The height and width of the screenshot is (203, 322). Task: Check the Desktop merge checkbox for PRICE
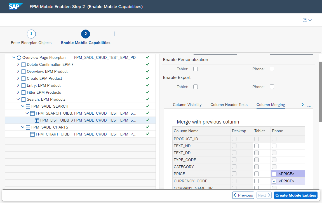pos(234,174)
